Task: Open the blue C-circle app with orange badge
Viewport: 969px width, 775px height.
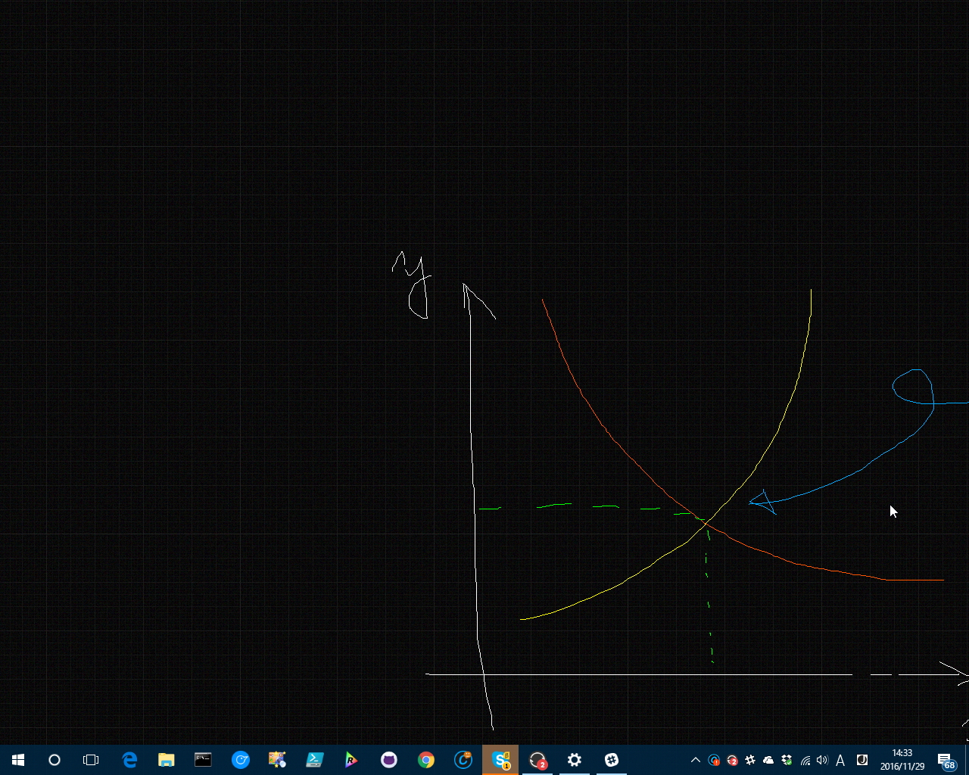Action: [463, 760]
